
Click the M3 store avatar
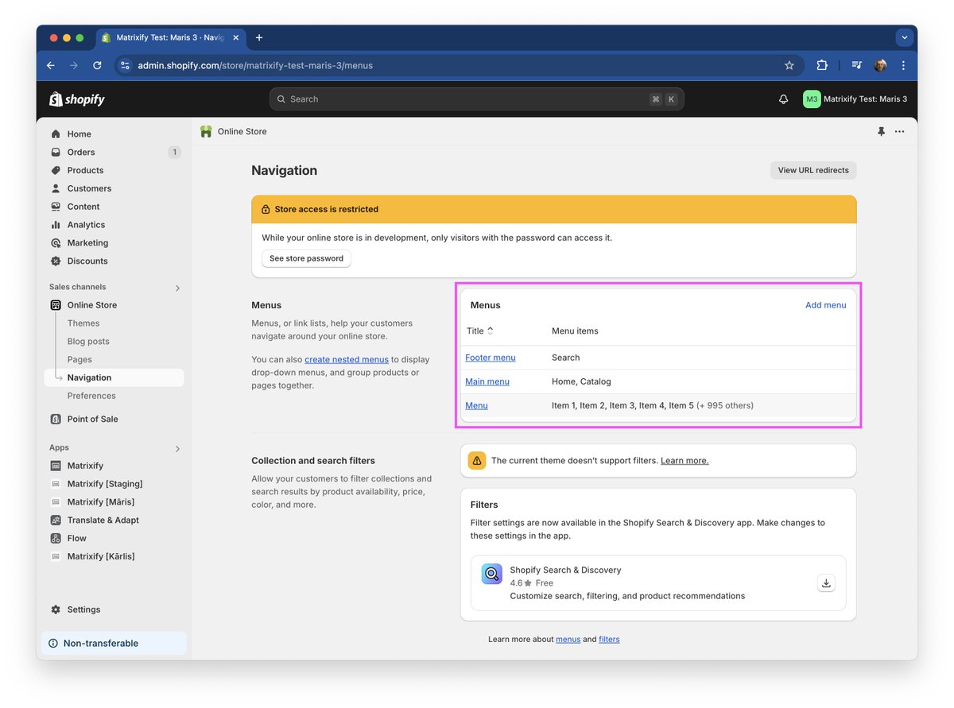point(811,99)
